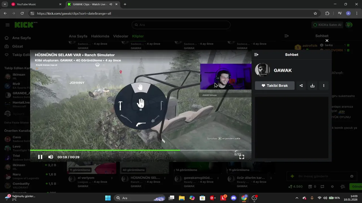Focus the Kick Ara search field
This screenshot has height=203, width=362.
point(181,25)
